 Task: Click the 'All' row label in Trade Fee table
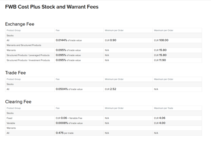[x=8, y=89]
